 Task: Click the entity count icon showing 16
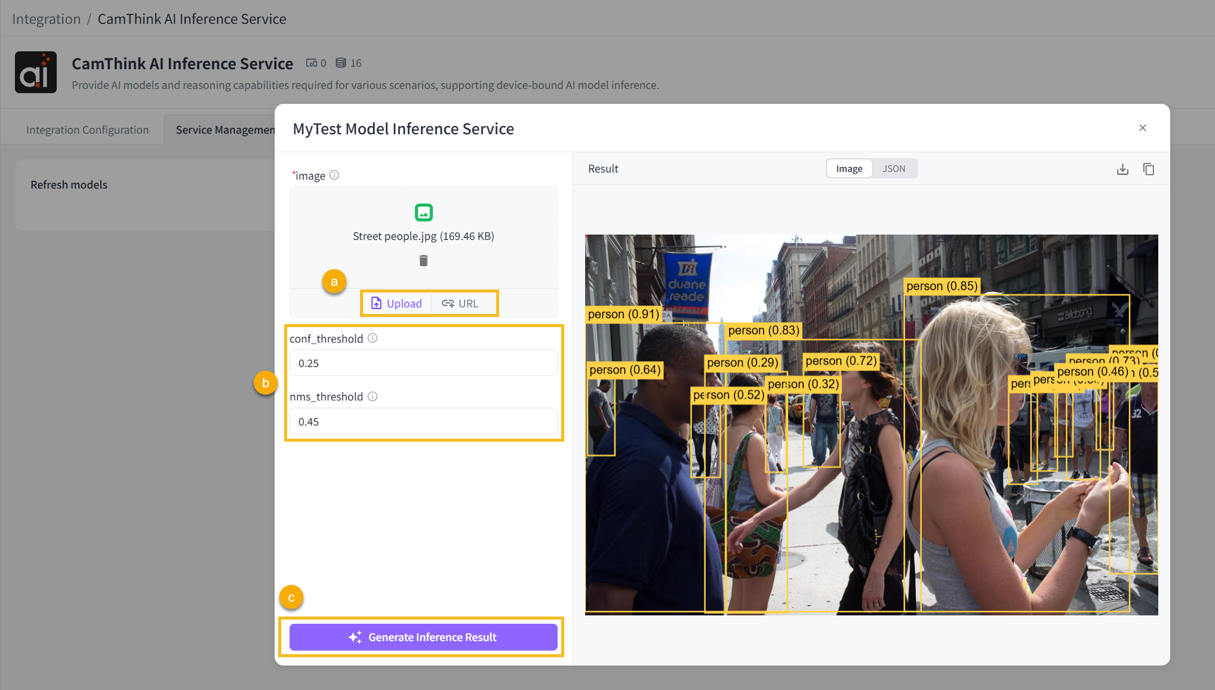coord(341,63)
